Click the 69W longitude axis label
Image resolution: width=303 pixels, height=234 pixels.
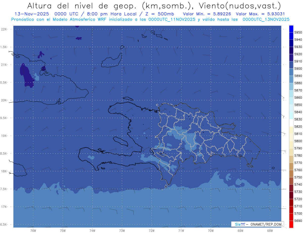pos(240,230)
